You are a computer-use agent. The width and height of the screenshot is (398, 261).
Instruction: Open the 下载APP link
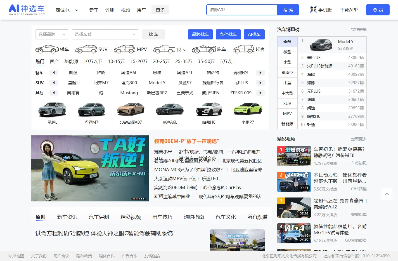[x=349, y=10]
